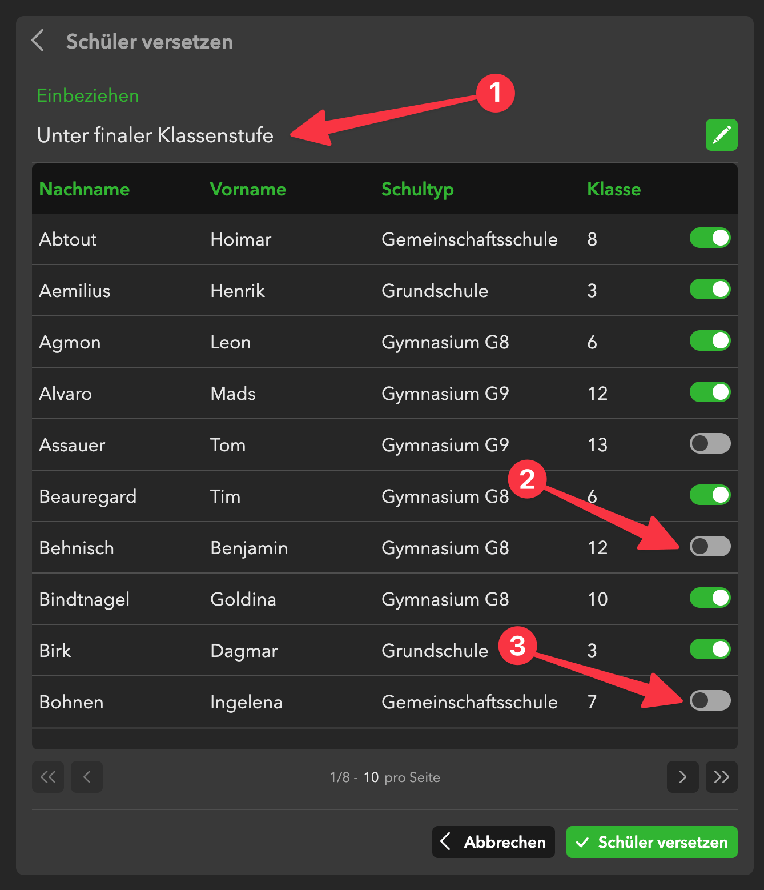Sort the table by Nachname column
Screen dimensions: 764x890
pyautogui.click(x=85, y=189)
